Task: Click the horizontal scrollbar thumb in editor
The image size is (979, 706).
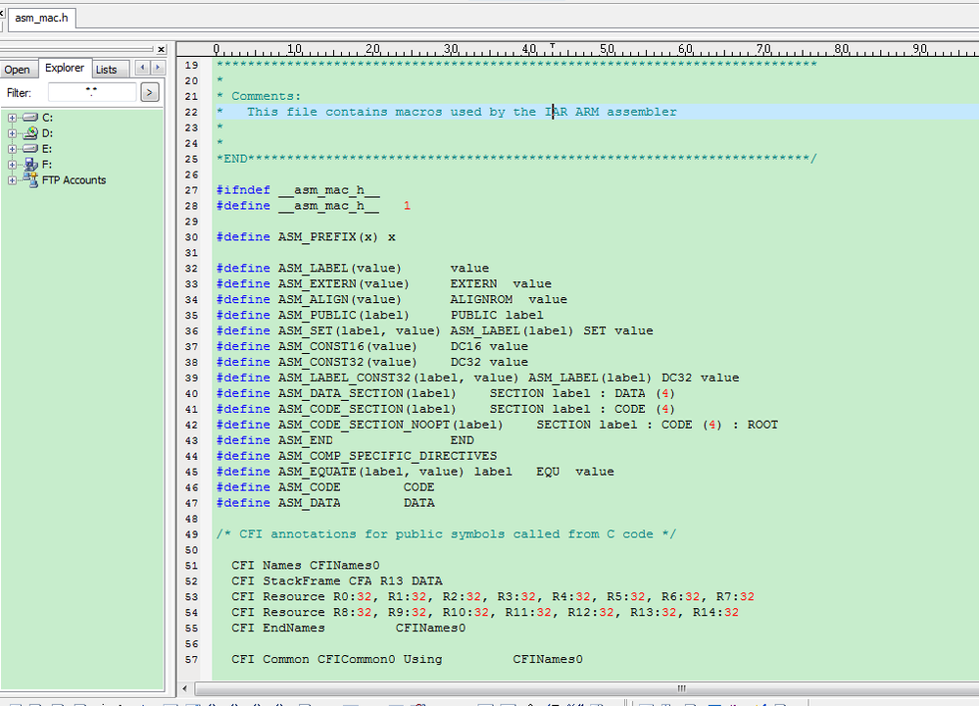Action: (682, 688)
